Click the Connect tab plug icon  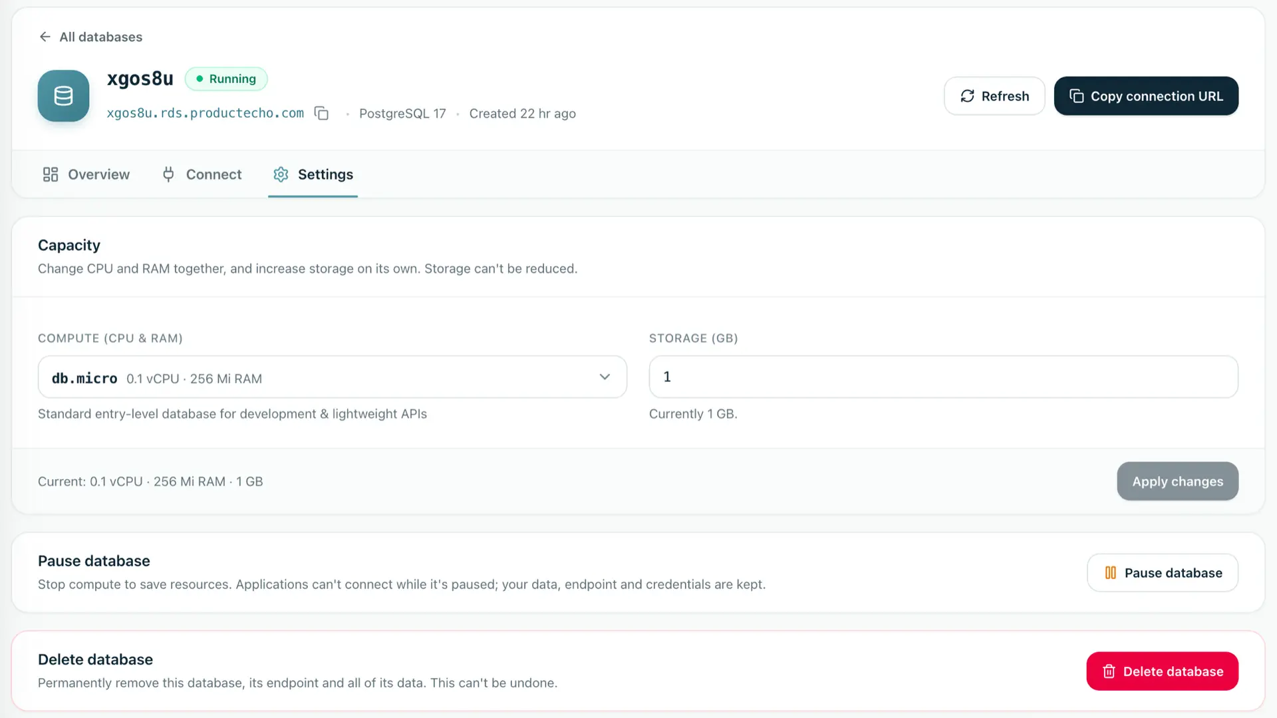pos(168,174)
